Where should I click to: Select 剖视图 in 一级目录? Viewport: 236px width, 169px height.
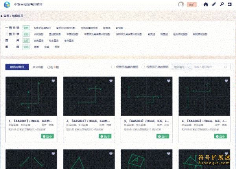(x=120, y=28)
